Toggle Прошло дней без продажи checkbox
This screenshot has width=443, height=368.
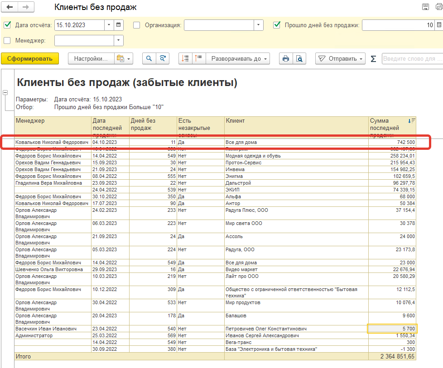[x=277, y=25]
